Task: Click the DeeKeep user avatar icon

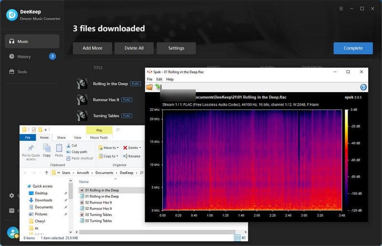Action: [x=12, y=232]
